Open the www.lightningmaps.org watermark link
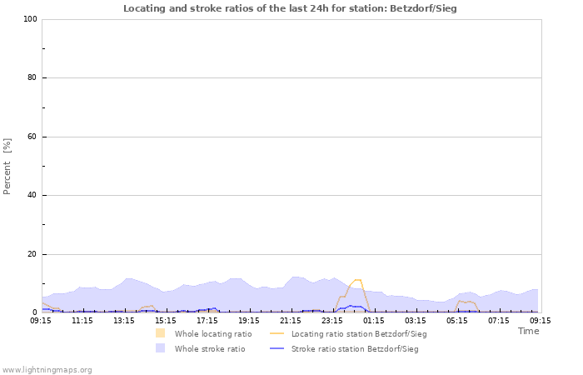Viewport: 583px width, 375px height. [x=47, y=369]
